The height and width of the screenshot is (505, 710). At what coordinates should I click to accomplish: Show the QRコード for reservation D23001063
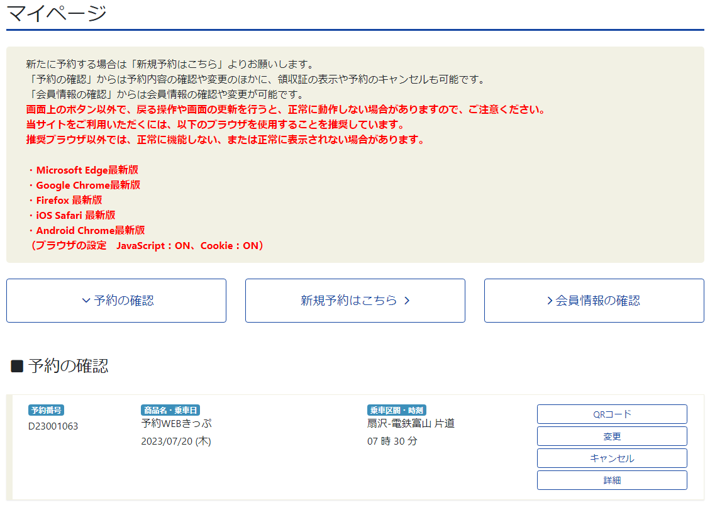pyautogui.click(x=611, y=414)
